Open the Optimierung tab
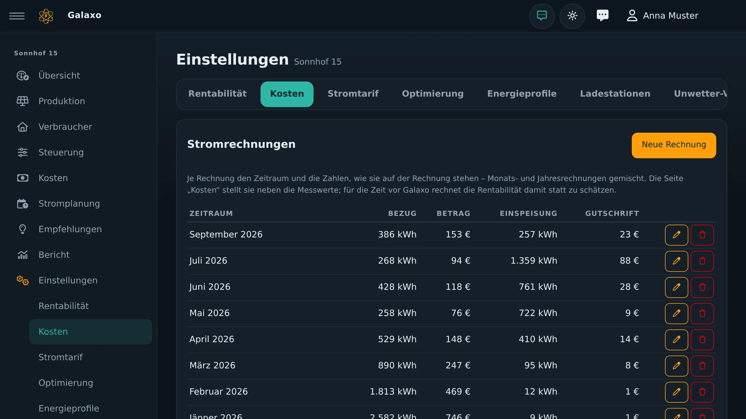Screen dimensions: 746x419 (432, 94)
